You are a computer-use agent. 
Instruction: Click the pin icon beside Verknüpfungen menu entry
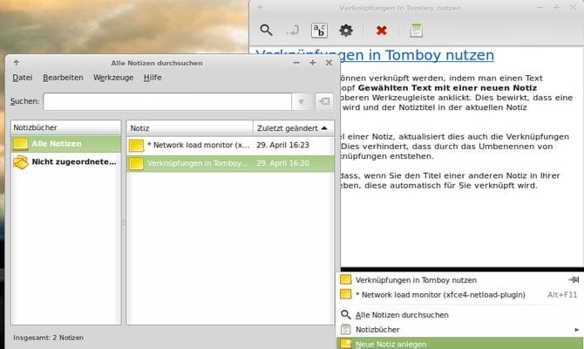[x=574, y=280]
